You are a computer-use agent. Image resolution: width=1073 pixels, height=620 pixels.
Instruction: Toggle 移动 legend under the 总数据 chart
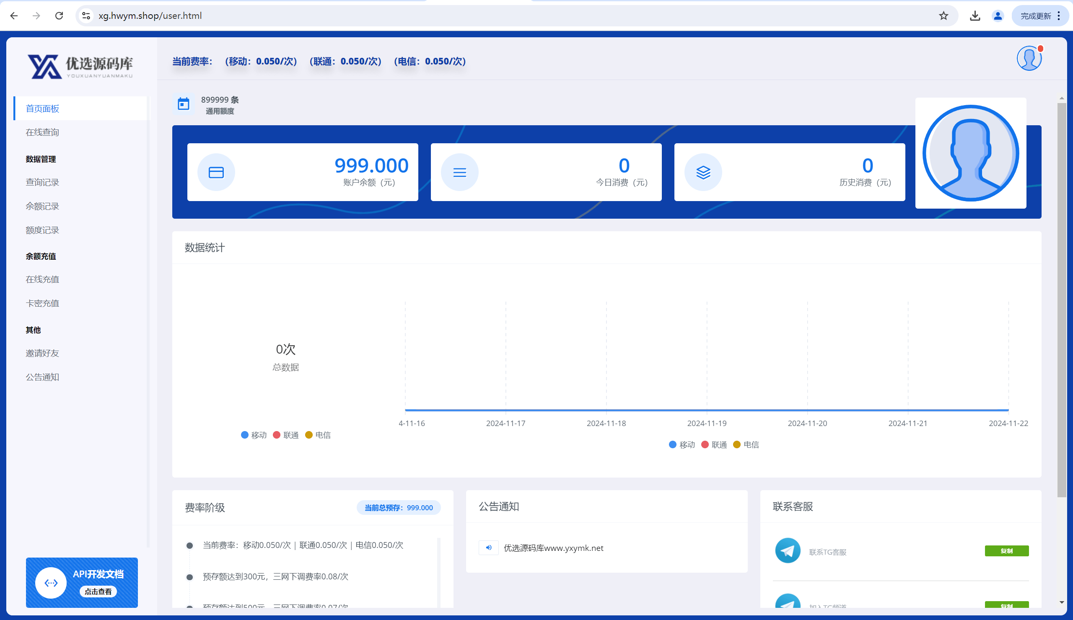pyautogui.click(x=254, y=435)
